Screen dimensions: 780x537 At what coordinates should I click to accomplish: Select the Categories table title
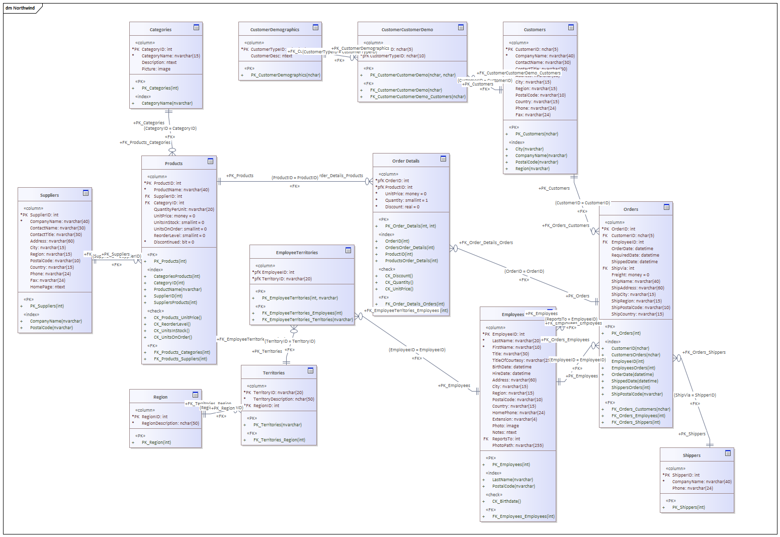(x=160, y=30)
